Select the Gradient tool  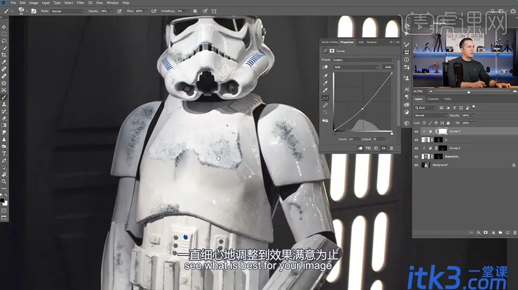(x=4, y=125)
